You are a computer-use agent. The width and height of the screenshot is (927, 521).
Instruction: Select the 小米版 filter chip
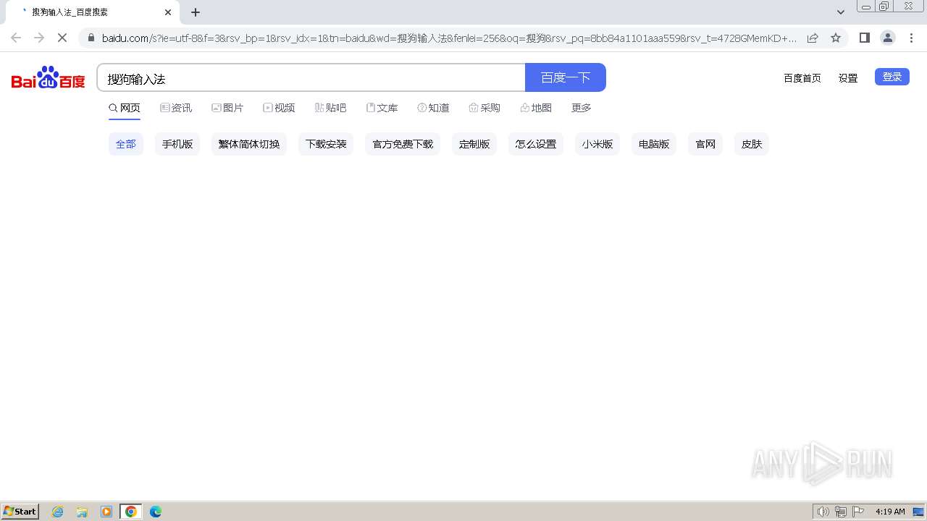597,144
